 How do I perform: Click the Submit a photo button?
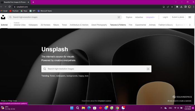[178, 17]
